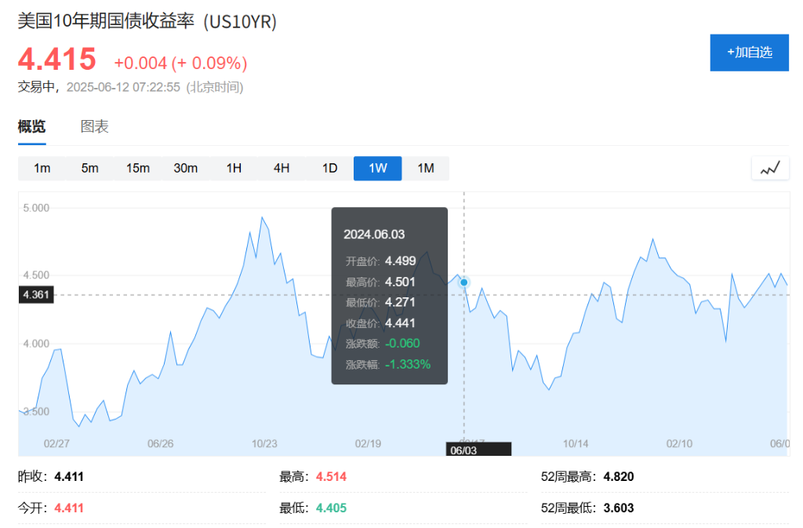Click the US10YR title text

(x=145, y=24)
